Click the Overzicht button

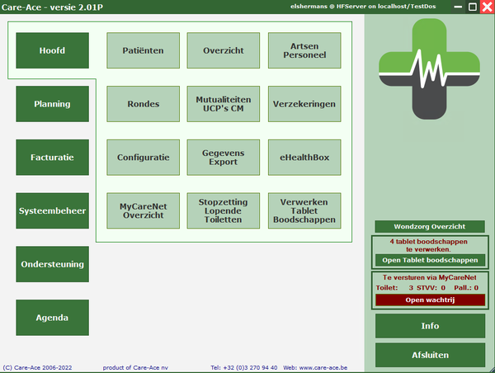(x=223, y=50)
